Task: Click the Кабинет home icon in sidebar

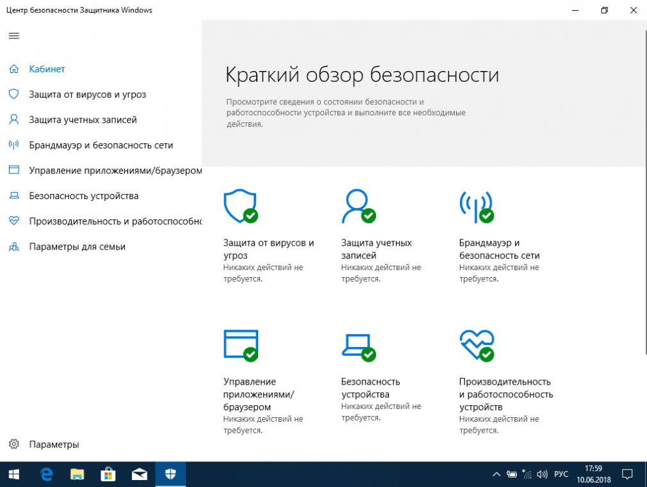Action: point(14,69)
